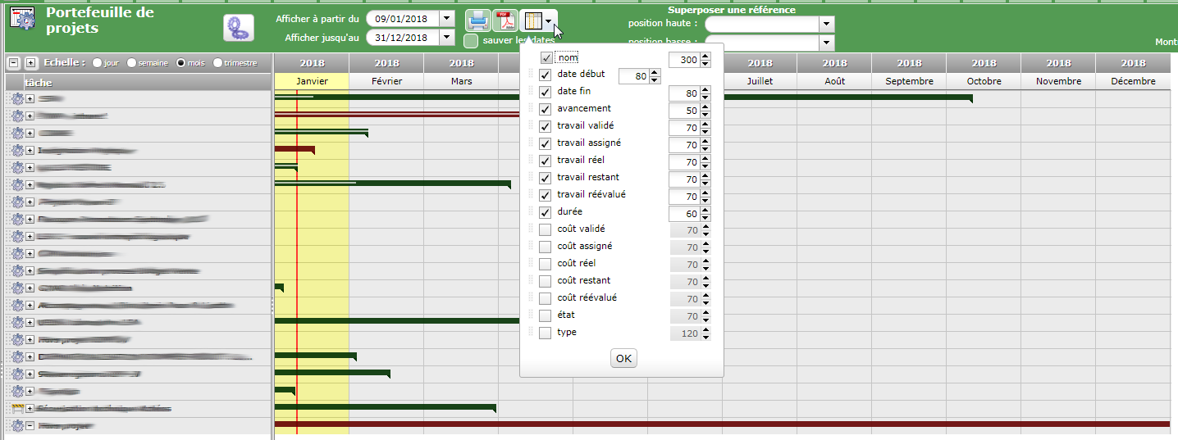Click the purple gears icon near the title
Image resolution: width=1178 pixels, height=440 pixels.
pyautogui.click(x=238, y=28)
